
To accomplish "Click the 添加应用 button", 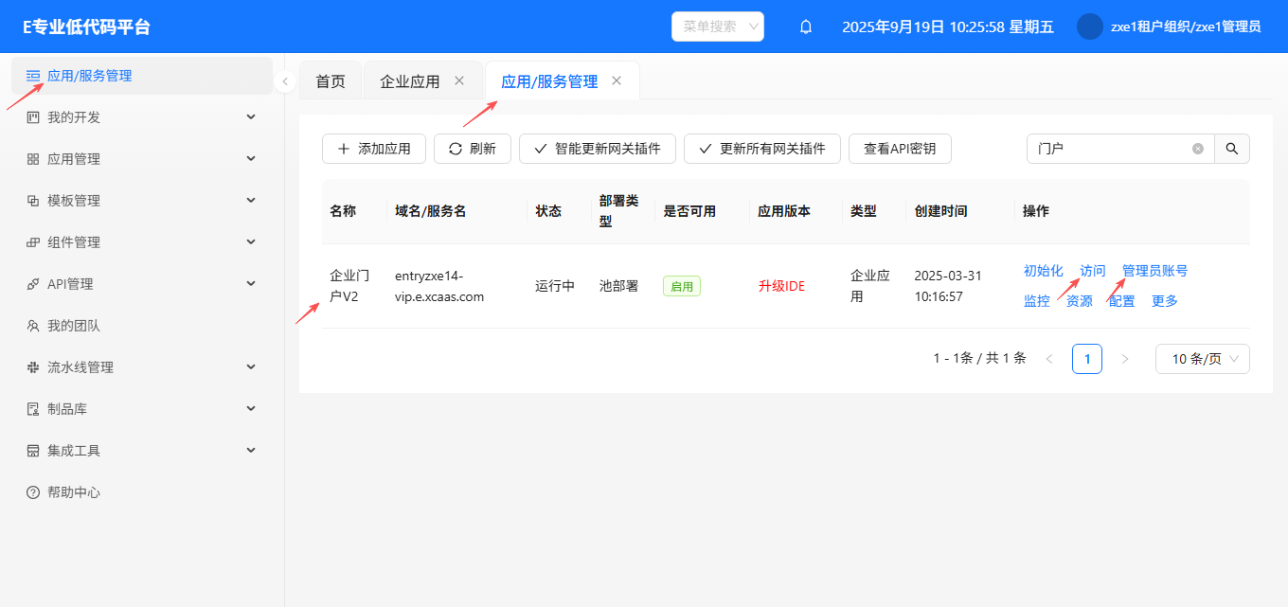I will click(x=374, y=149).
